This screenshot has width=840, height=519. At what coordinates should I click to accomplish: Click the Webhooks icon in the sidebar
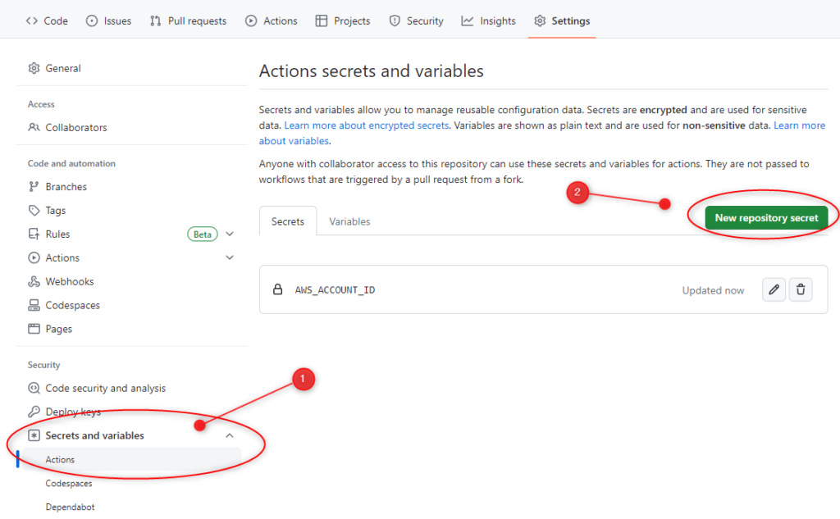pyautogui.click(x=34, y=281)
